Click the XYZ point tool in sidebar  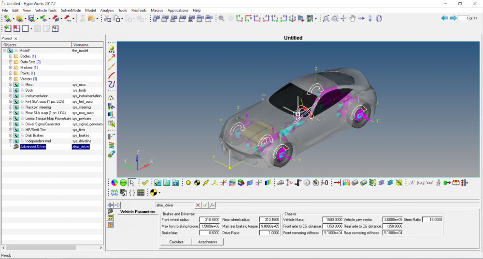coord(112,49)
